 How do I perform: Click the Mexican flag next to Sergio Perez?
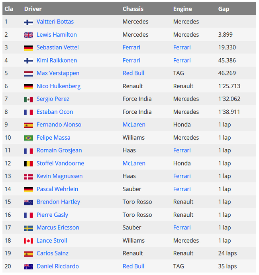pyautogui.click(x=28, y=99)
